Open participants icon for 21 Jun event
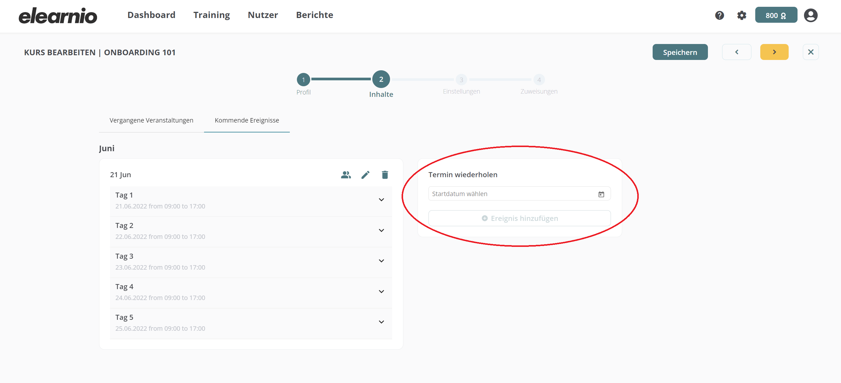This screenshot has height=383, width=841. (346, 175)
